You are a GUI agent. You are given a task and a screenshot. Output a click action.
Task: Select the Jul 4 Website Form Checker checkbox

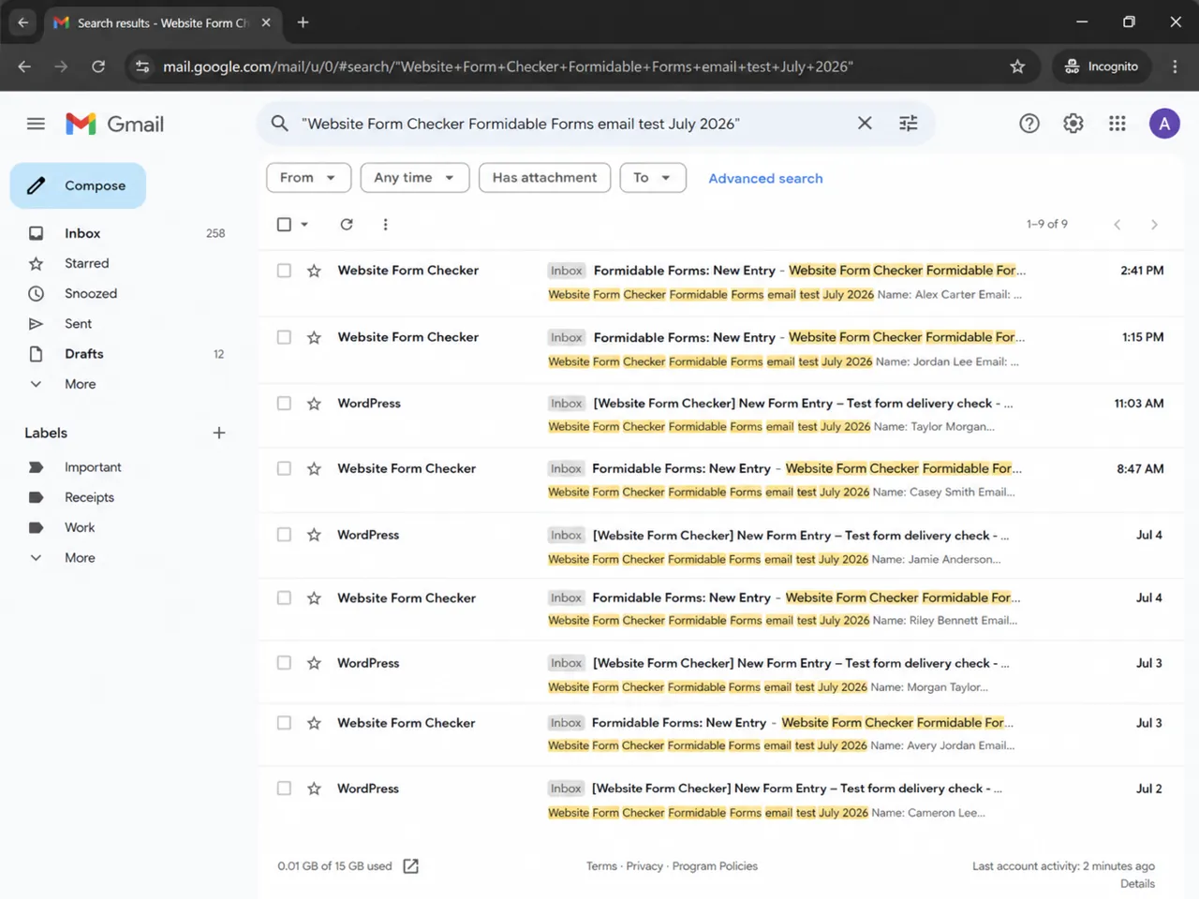(x=284, y=597)
